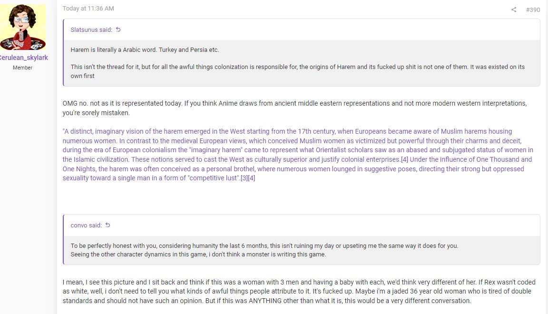Click the "Member" label under the username
The image size is (548, 314).
click(23, 68)
